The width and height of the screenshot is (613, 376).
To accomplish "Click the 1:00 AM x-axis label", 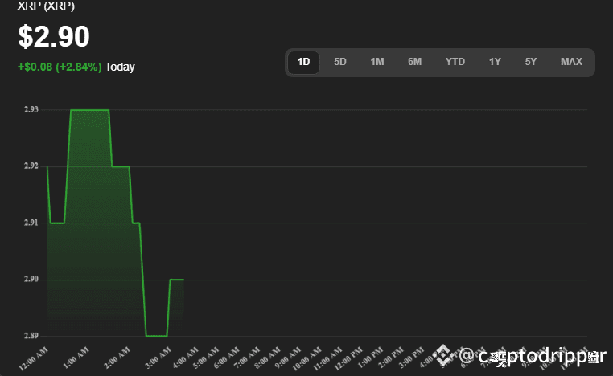I will [x=76, y=358].
